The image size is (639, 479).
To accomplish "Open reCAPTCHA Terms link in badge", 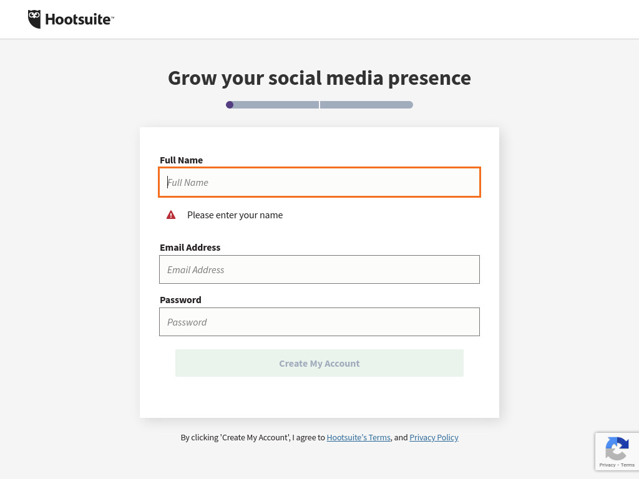I will (x=628, y=465).
